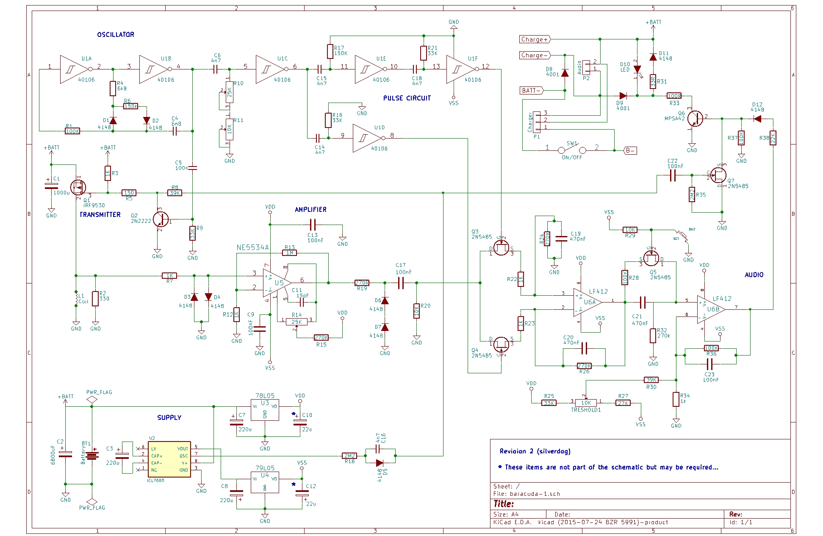Select the P2 Audio connector symbol
Image resolution: width=823 pixels, height=536 pixels.
(586, 67)
